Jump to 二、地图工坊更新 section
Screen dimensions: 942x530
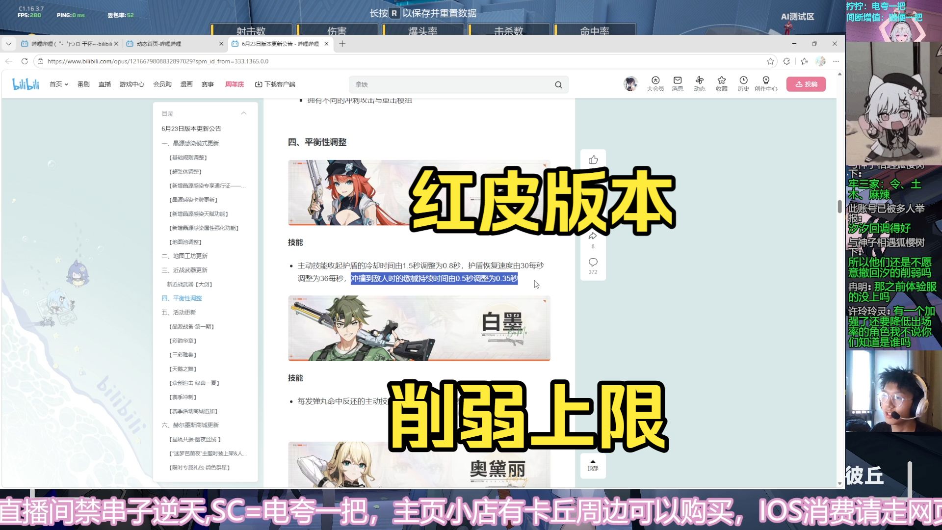tap(184, 256)
